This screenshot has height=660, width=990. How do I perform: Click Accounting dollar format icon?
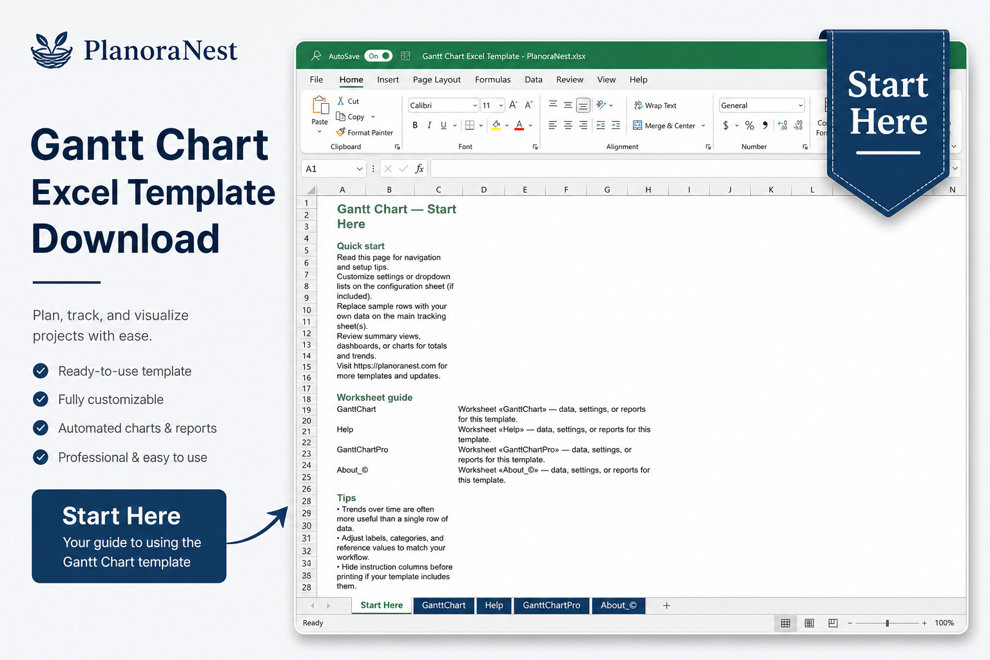(726, 125)
